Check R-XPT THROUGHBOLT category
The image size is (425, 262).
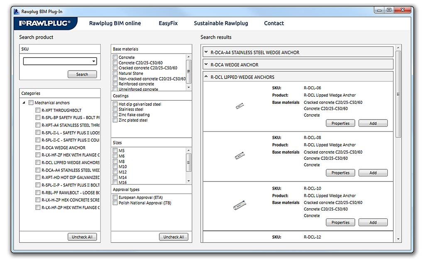point(38,110)
